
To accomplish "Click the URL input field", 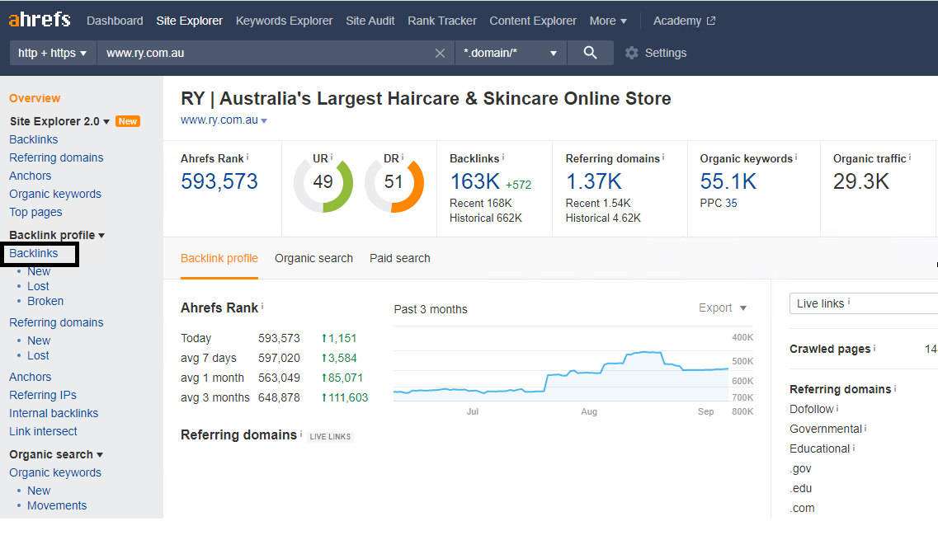I will coord(266,53).
